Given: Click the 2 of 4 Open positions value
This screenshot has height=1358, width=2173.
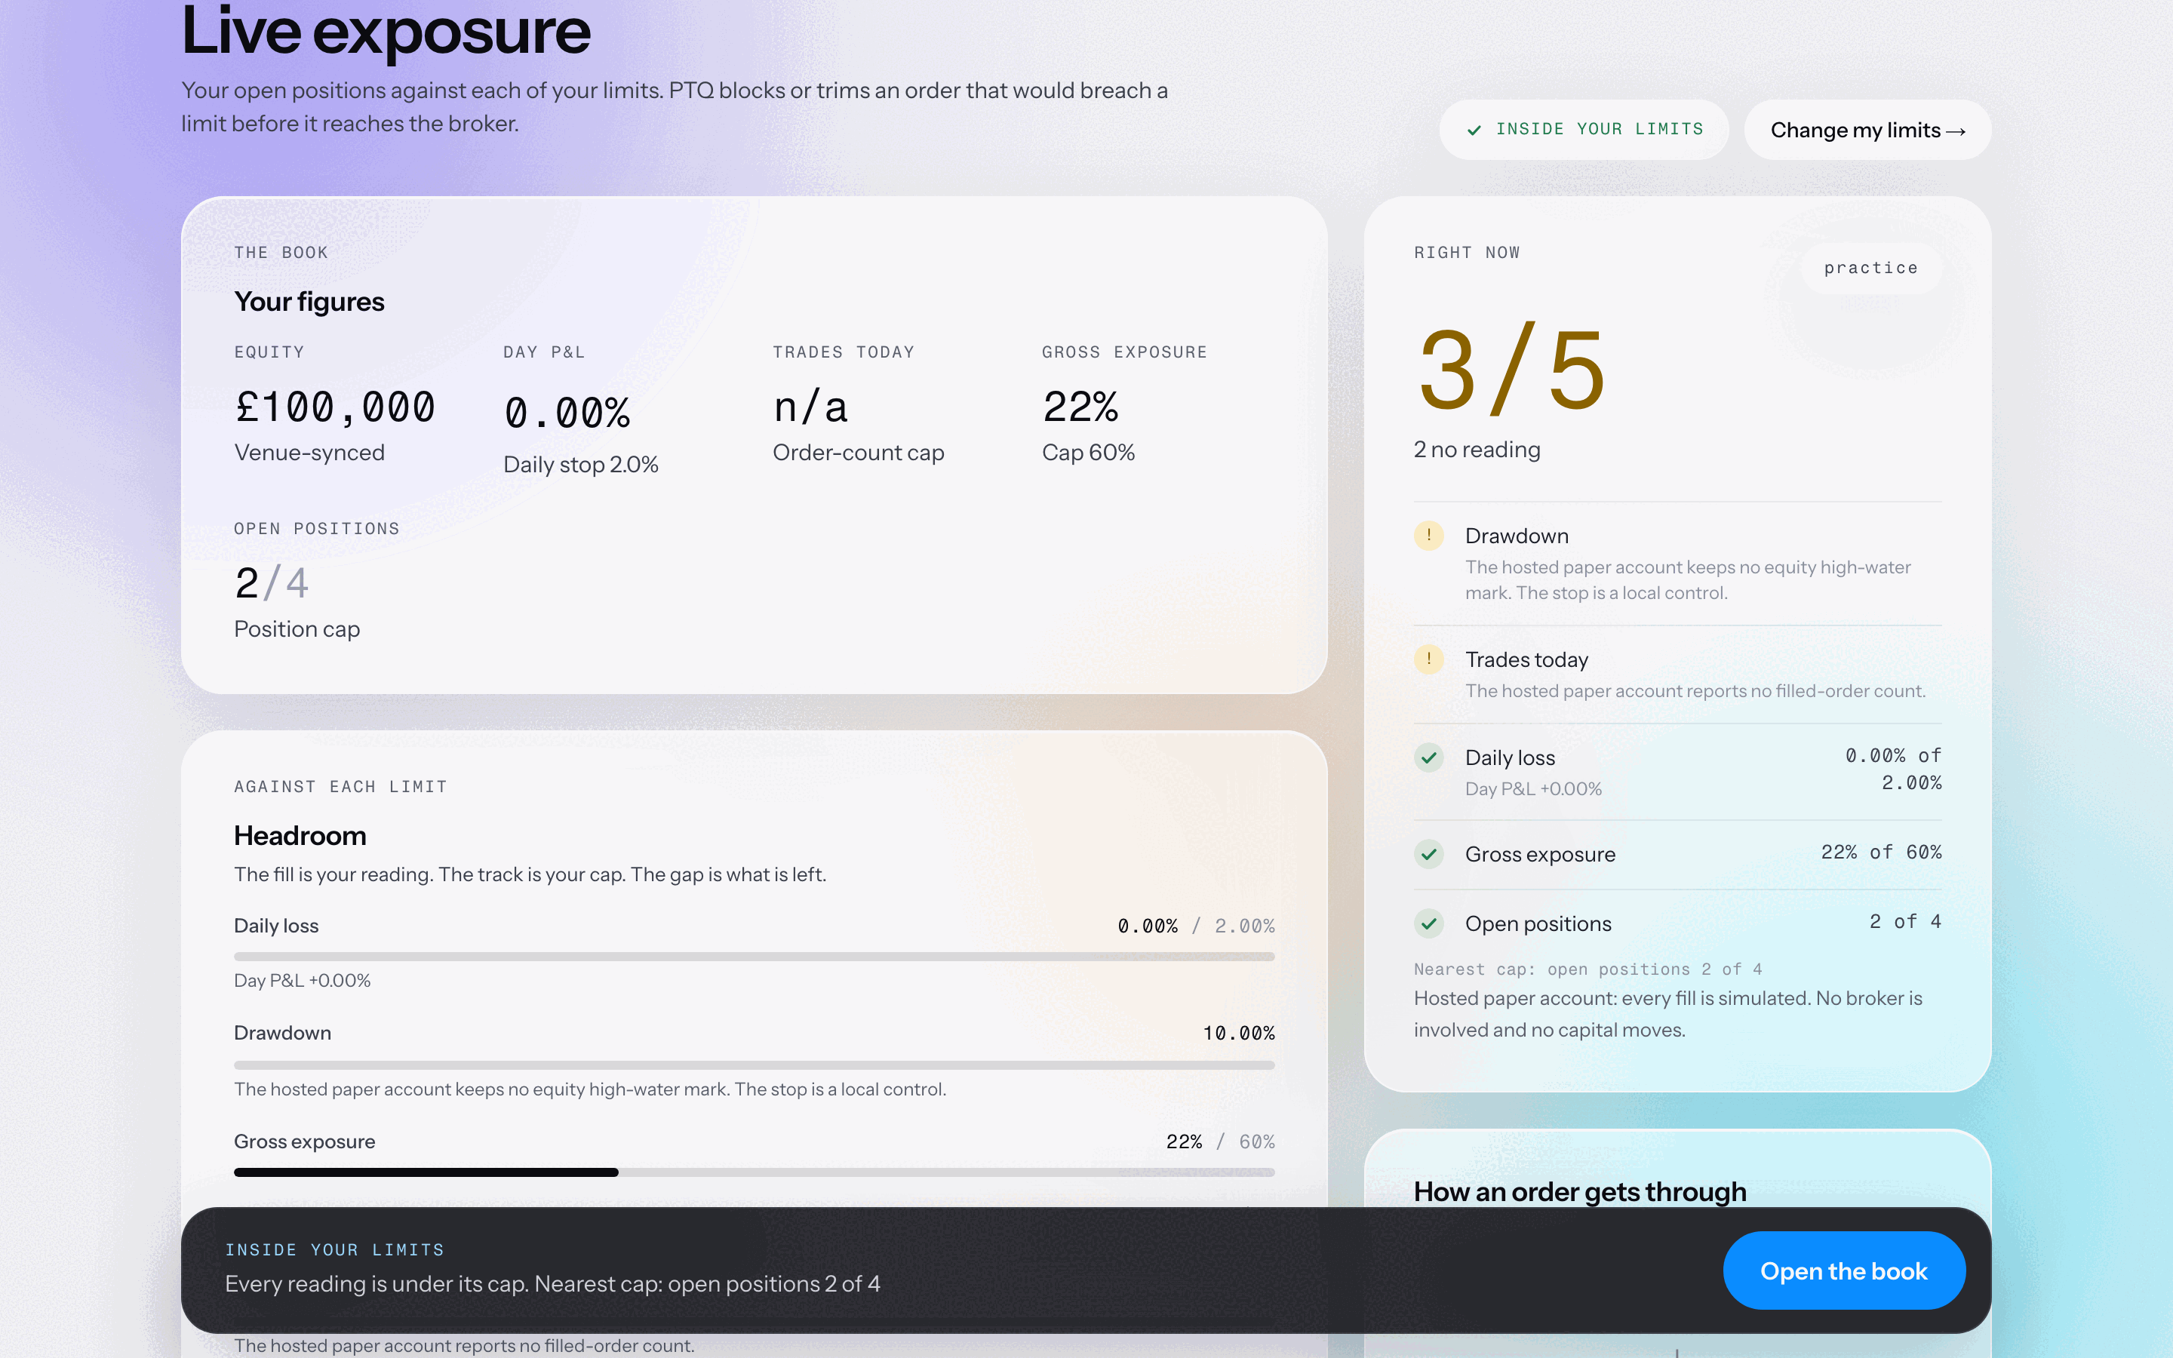Looking at the screenshot, I should click(1905, 921).
